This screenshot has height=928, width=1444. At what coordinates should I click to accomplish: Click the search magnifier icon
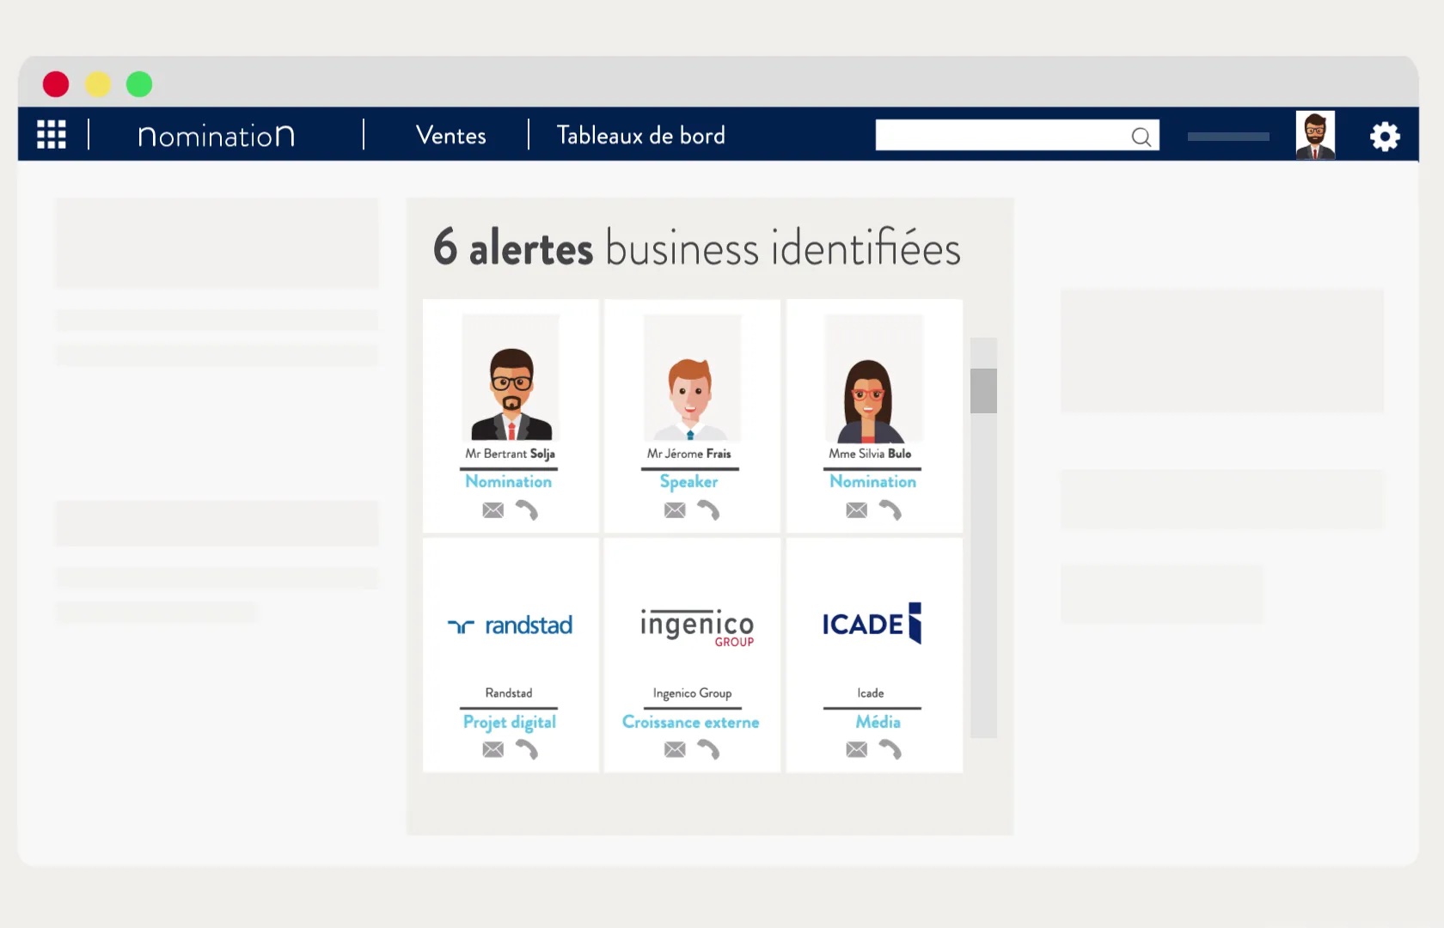1141,137
